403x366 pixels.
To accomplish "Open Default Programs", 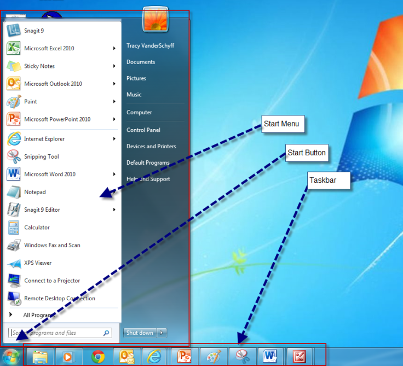I will (x=148, y=162).
